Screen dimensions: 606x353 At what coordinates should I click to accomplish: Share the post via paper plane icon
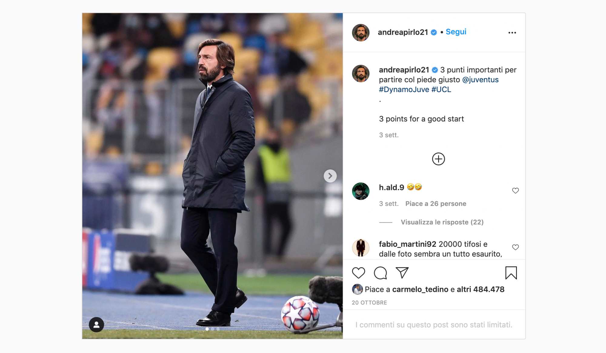pos(402,273)
